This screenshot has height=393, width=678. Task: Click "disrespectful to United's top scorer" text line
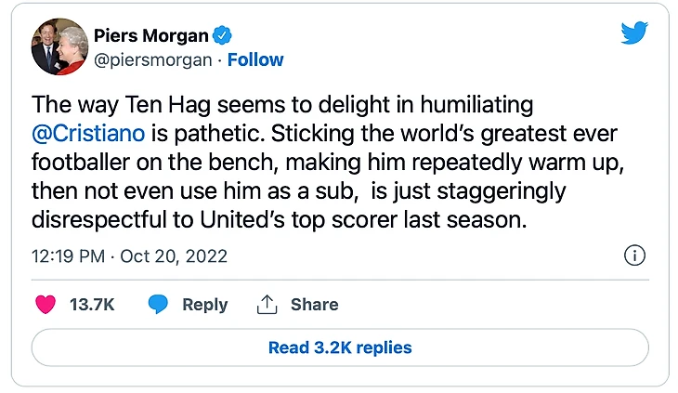pos(186,222)
